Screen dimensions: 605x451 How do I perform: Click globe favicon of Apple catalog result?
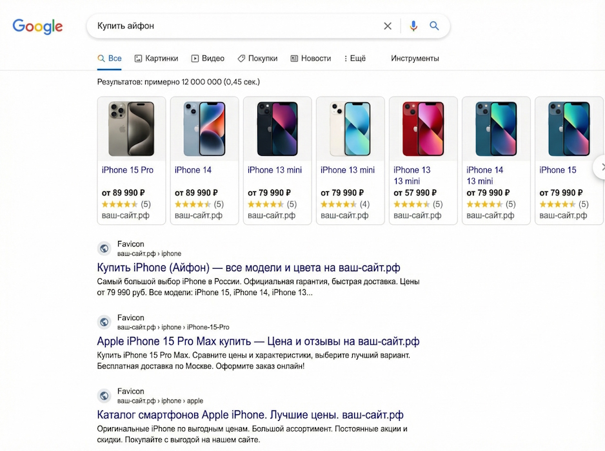click(x=104, y=396)
